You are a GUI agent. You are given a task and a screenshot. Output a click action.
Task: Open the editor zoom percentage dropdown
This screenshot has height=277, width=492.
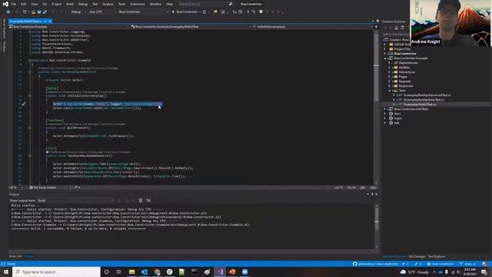[x=16, y=188]
